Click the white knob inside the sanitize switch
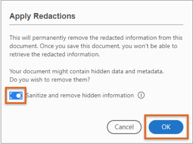Viewport: 193px width, 144px height. click(x=19, y=95)
